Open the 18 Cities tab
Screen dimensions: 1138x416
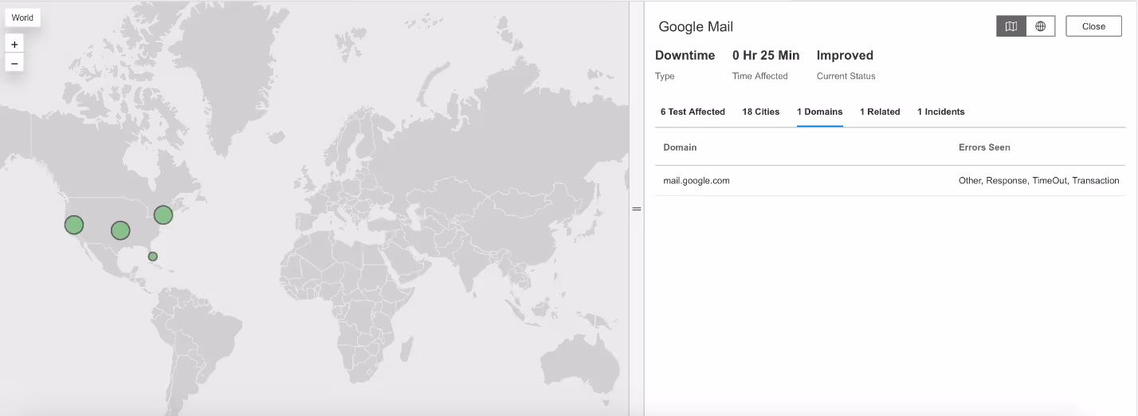(761, 112)
